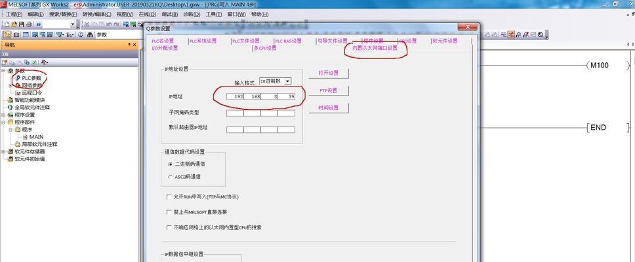Check 禁止与MELSOFT直接连接 option
Image resolution: width=635 pixels, height=262 pixels.
(169, 212)
